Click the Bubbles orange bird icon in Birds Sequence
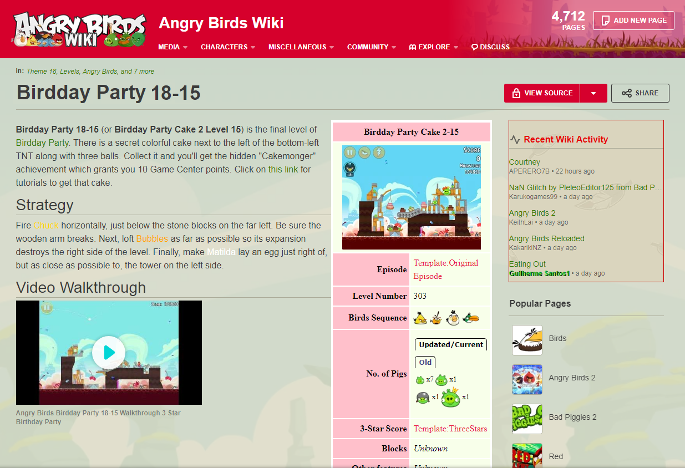Screen dimensions: 685x468 [437, 318]
